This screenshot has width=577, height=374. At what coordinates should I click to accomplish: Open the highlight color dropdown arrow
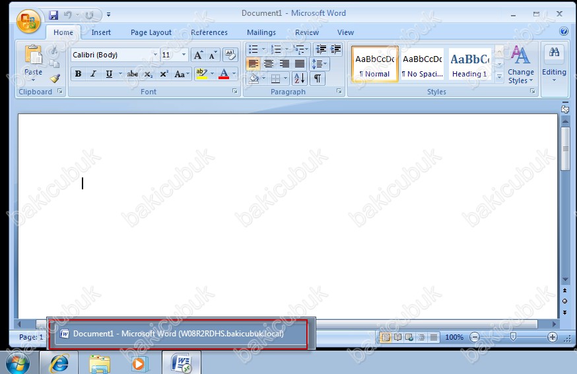pos(212,74)
